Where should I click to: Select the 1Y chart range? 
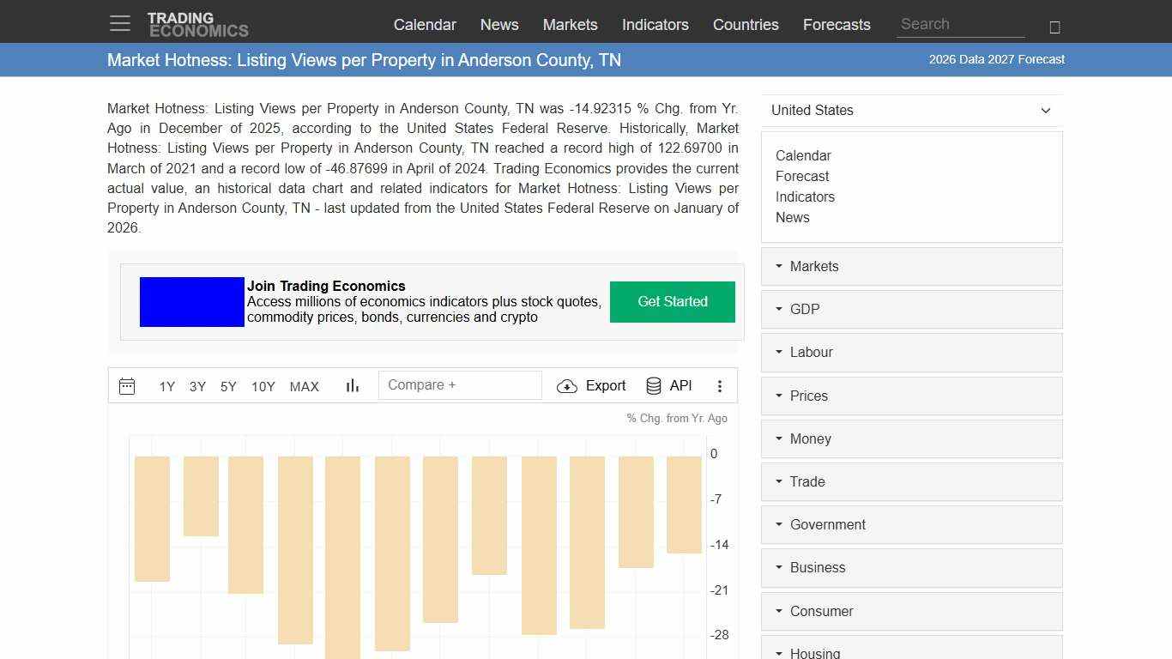click(x=166, y=387)
